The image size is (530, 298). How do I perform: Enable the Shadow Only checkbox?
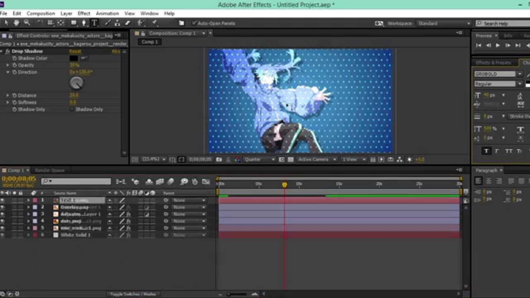(x=72, y=109)
